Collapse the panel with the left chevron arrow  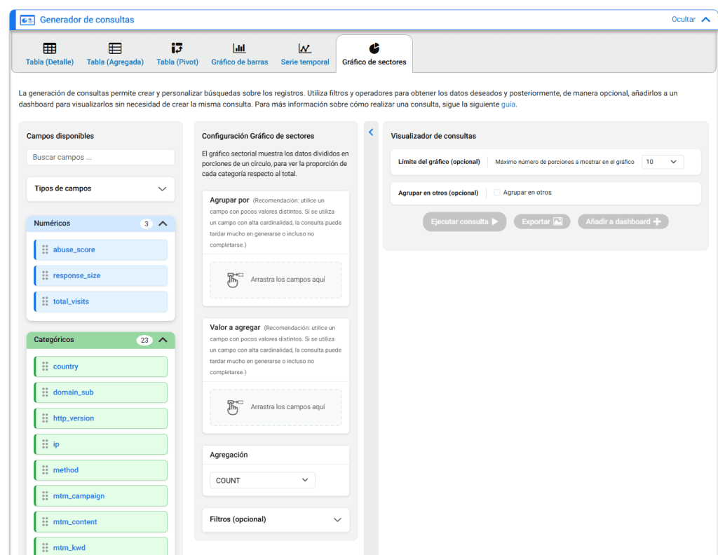pos(371,132)
